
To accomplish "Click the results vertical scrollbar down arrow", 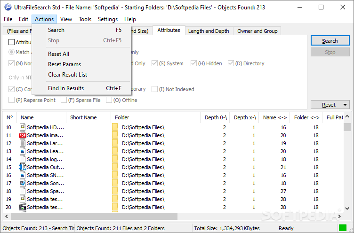I will click(x=347, y=209).
